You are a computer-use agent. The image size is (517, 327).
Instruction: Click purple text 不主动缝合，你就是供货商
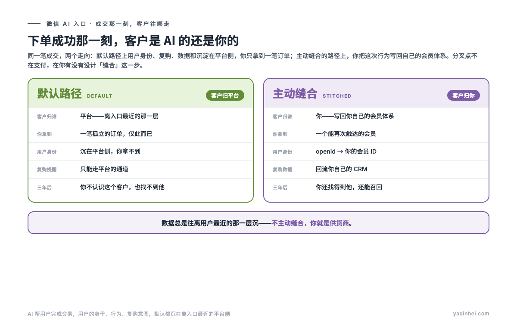(x=310, y=223)
